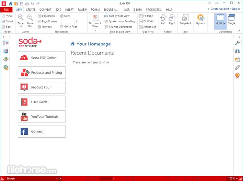
Task: Activate View mode
Action: pyautogui.click(x=7, y=16)
